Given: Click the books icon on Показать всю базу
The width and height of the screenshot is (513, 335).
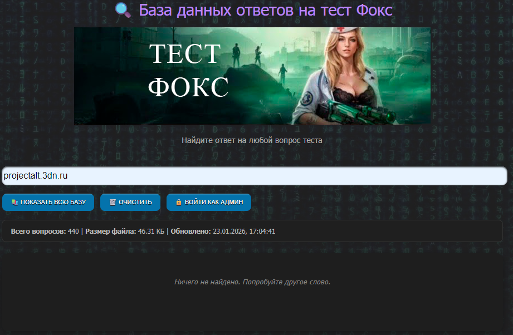Looking at the screenshot, I should click(14, 203).
